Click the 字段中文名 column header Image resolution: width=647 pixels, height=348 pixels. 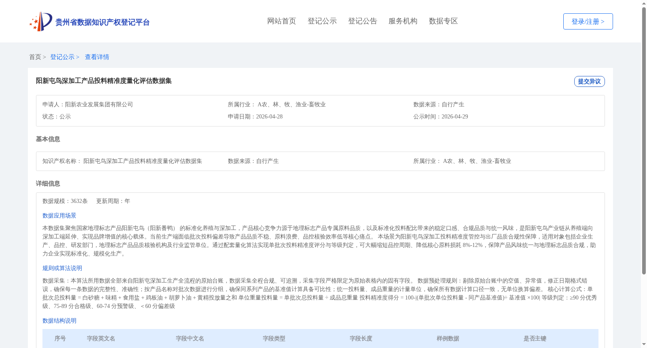tap(190, 338)
